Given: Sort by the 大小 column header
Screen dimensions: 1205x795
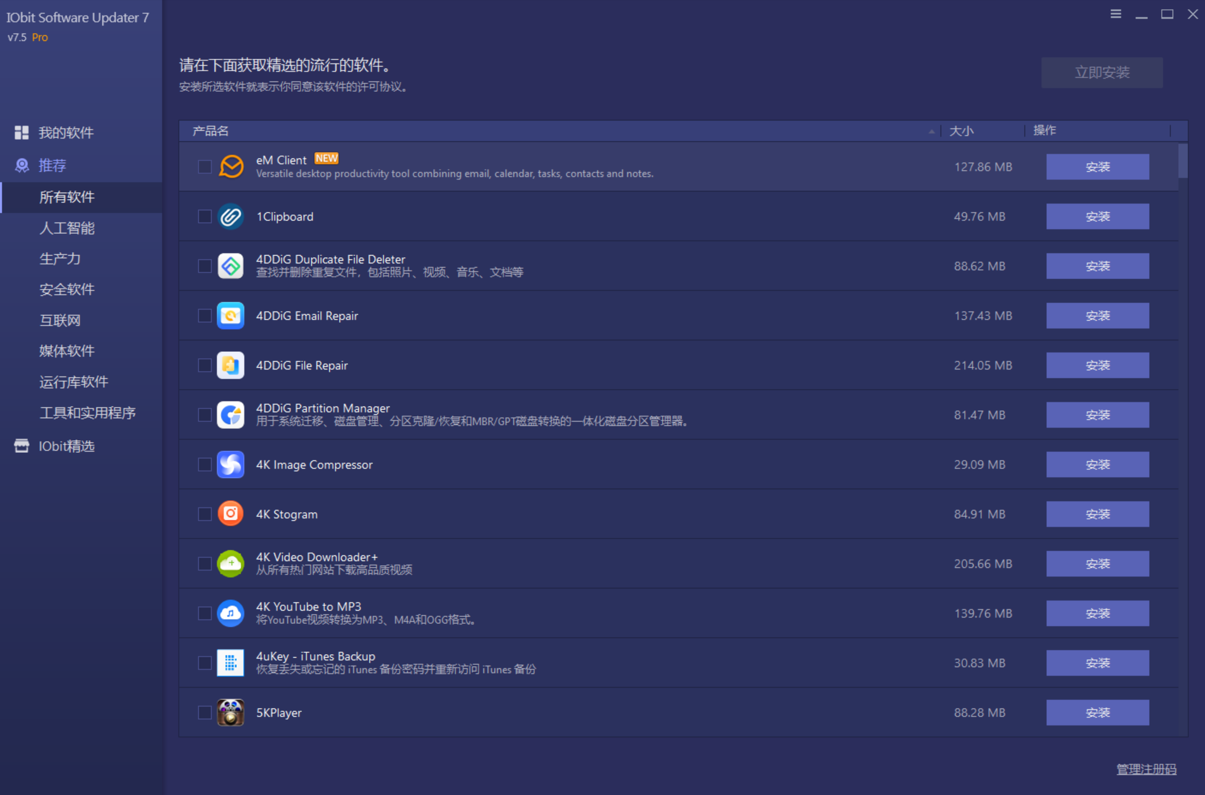Looking at the screenshot, I should 961,131.
